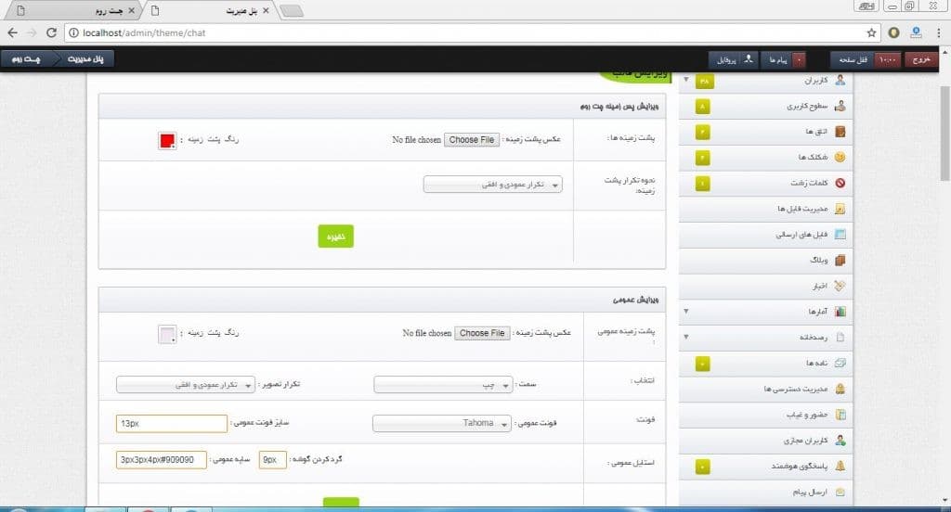The width and height of the screenshot is (951, 512).
Task: Save chat room background settings green button
Action: [x=336, y=237]
